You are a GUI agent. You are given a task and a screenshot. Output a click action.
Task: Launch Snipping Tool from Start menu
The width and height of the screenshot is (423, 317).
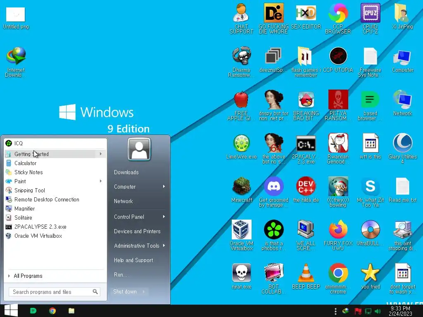coord(55,190)
